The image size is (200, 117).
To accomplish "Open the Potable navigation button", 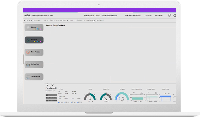I will tap(34, 40).
